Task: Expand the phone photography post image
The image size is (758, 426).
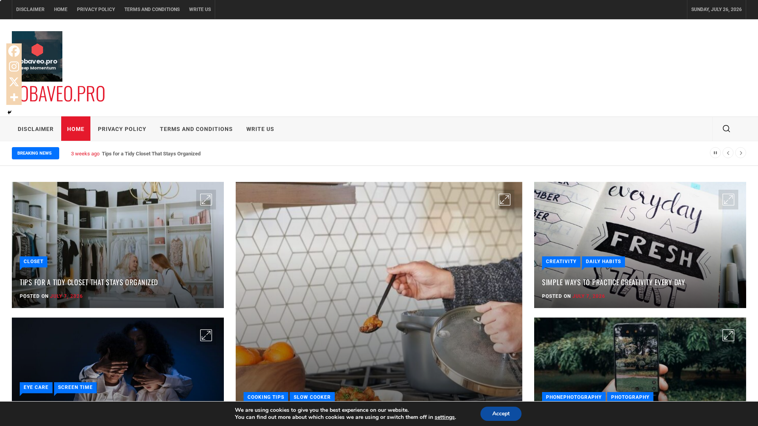Action: tap(728, 335)
